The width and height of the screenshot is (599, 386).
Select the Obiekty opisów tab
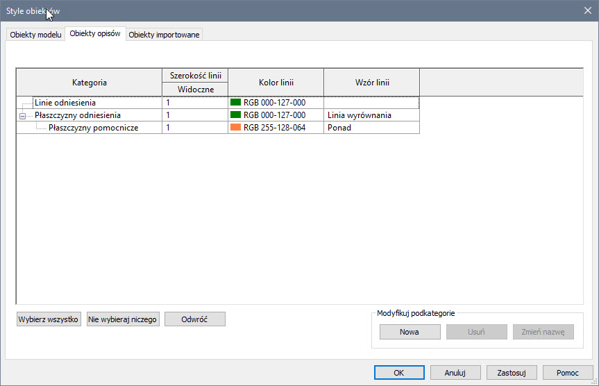95,33
